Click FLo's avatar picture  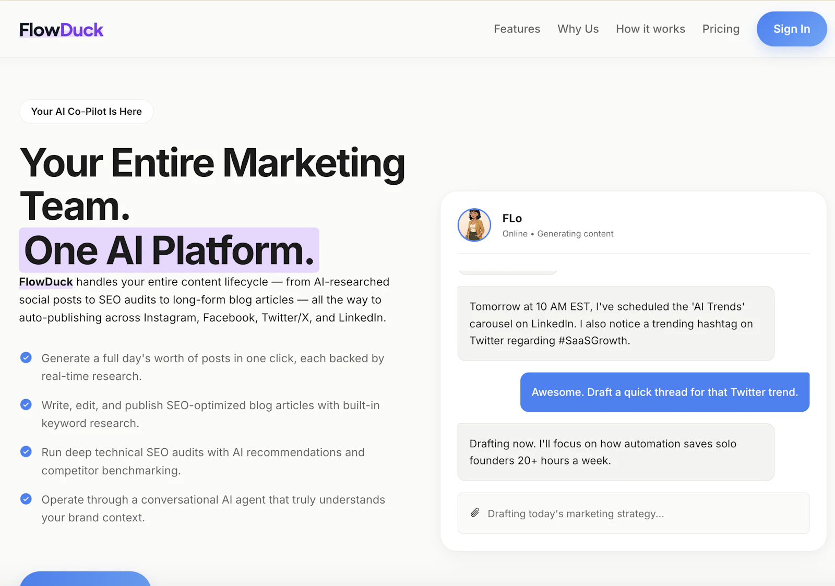point(474,225)
